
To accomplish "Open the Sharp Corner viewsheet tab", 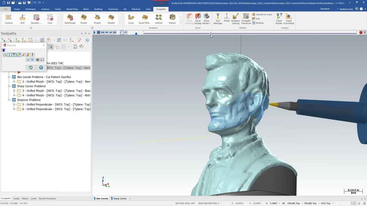I will (x=120, y=199).
